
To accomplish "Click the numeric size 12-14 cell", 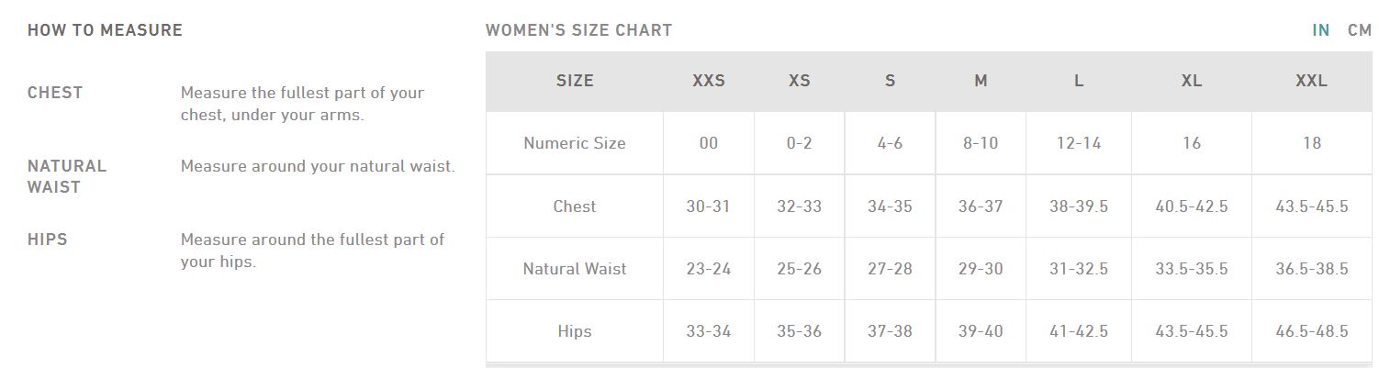I will (x=1079, y=143).
